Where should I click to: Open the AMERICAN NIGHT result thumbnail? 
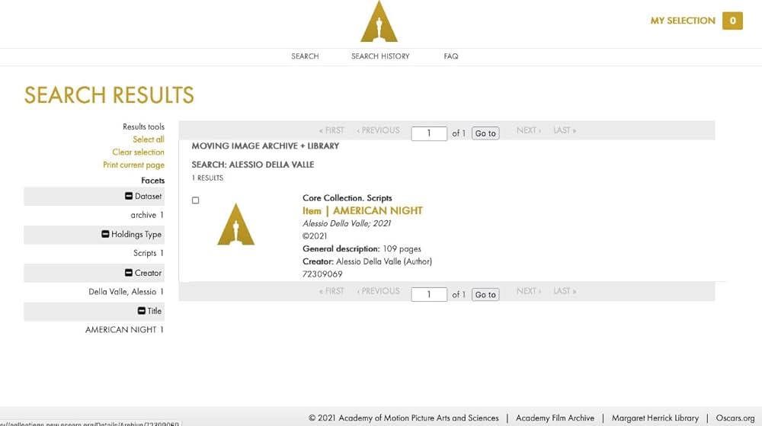(x=235, y=224)
